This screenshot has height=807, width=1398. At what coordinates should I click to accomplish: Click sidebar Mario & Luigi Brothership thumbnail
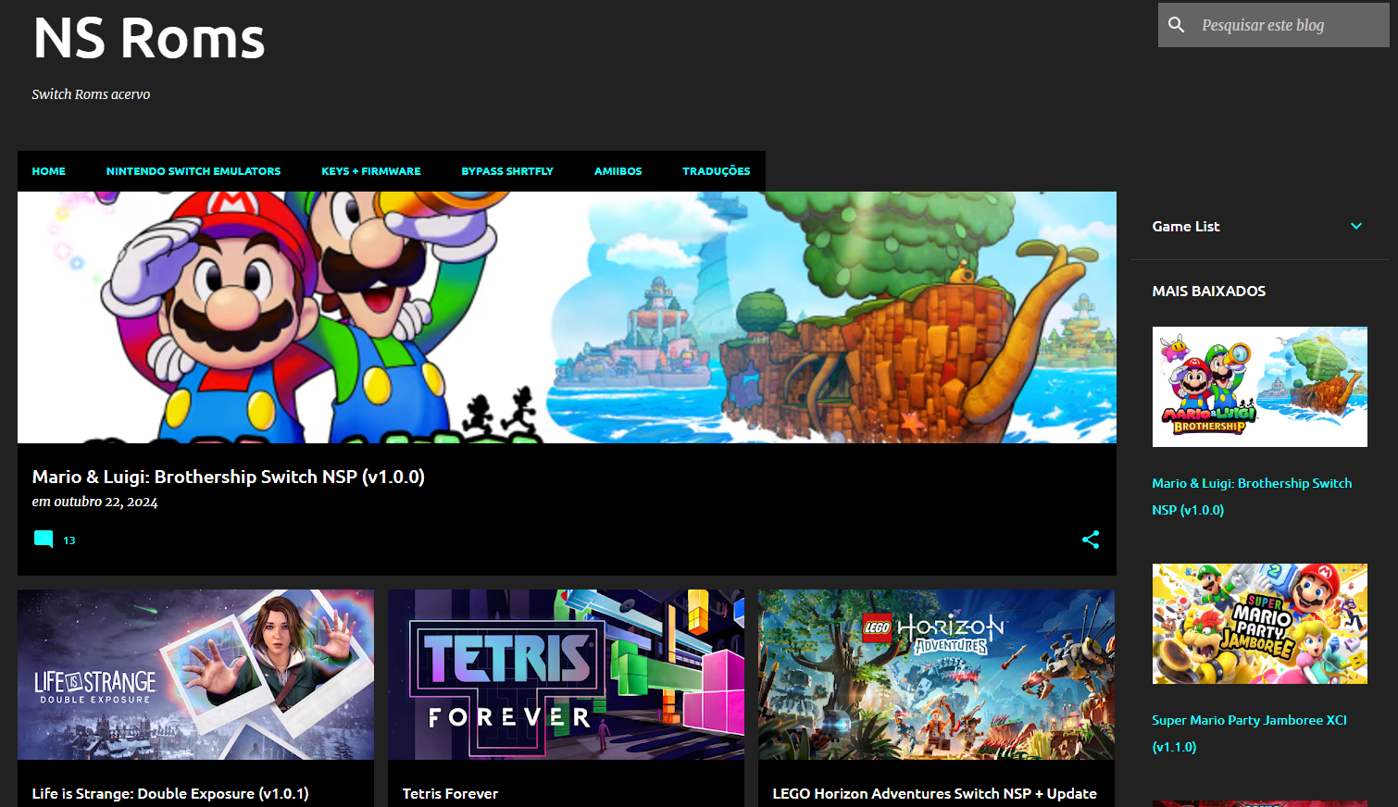[1259, 387]
